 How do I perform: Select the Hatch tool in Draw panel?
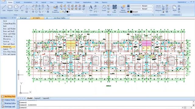pyautogui.click(x=27, y=12)
